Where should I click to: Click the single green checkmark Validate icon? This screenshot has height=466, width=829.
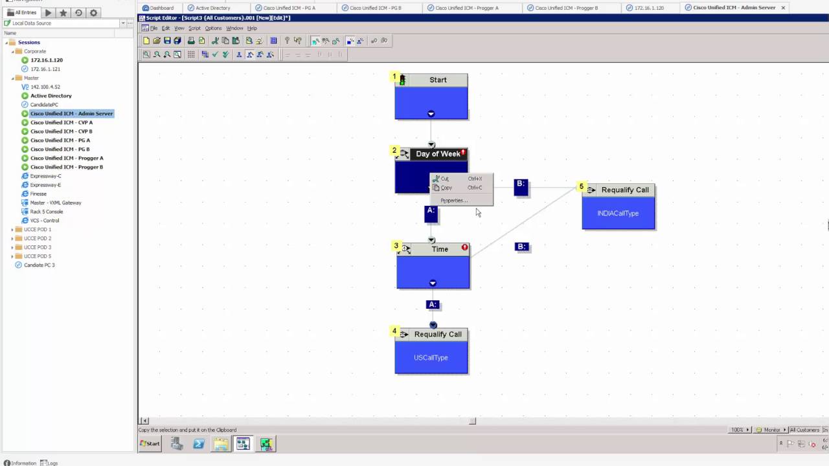click(x=215, y=54)
